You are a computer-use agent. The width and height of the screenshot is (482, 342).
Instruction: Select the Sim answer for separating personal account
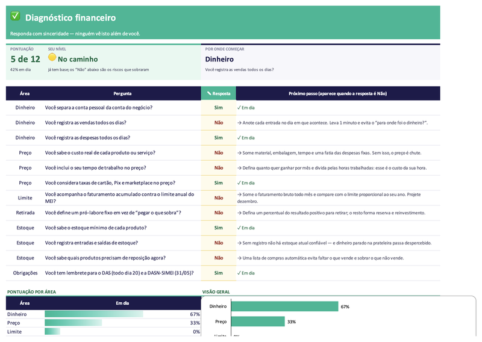[x=218, y=108]
